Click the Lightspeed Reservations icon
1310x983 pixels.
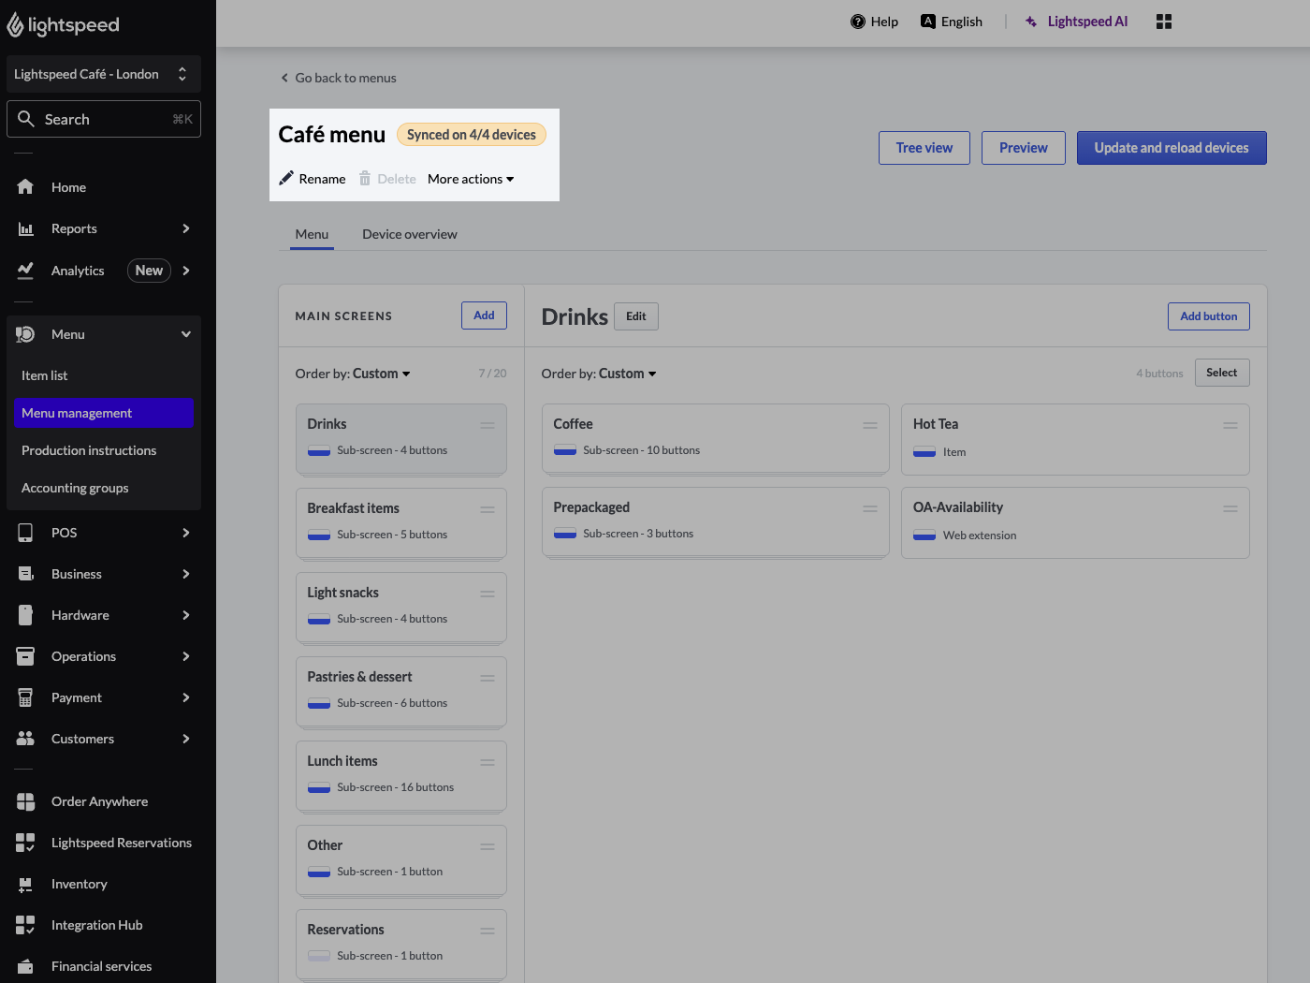point(25,843)
